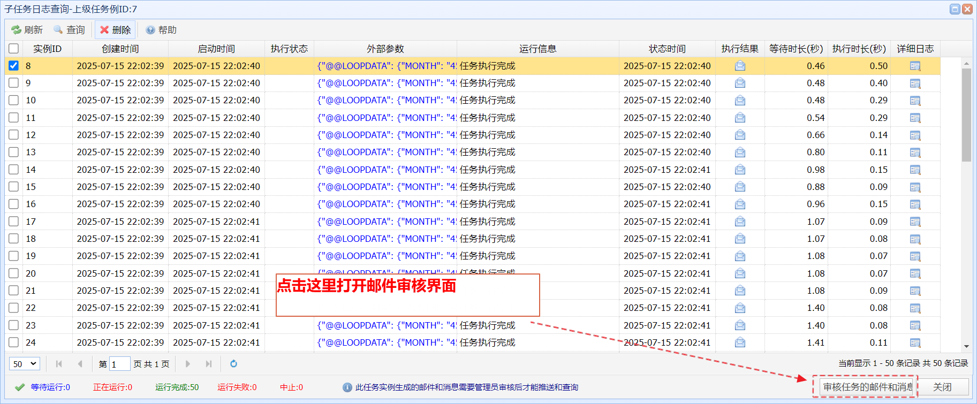The height and width of the screenshot is (404, 977).
Task: View execution result for instance 15
Action: pyautogui.click(x=740, y=187)
